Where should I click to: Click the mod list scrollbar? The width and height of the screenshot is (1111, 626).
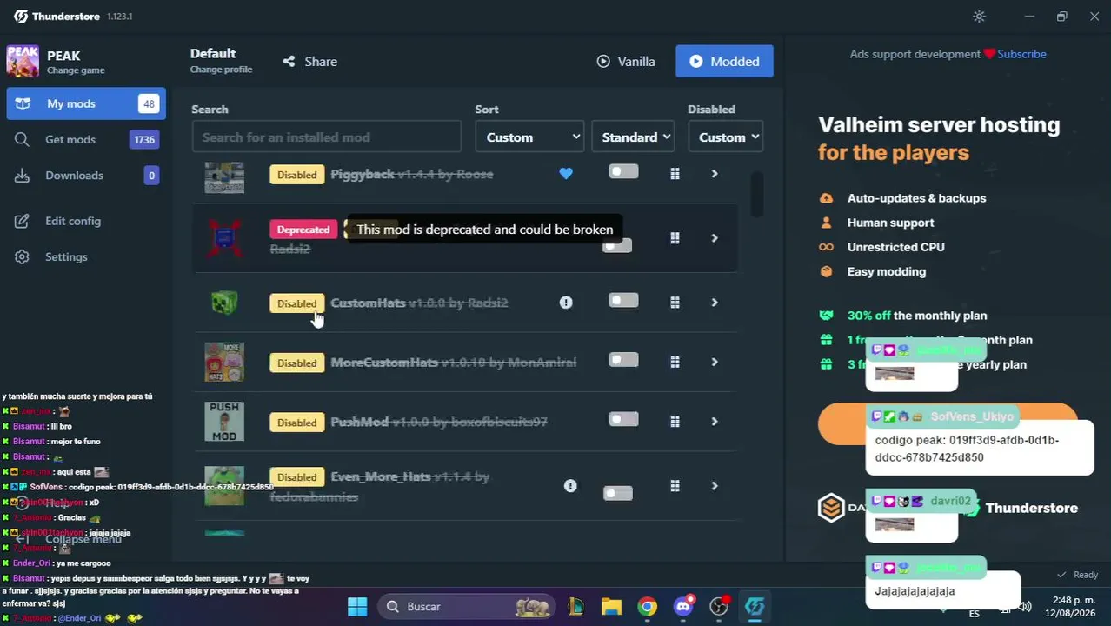pyautogui.click(x=757, y=195)
